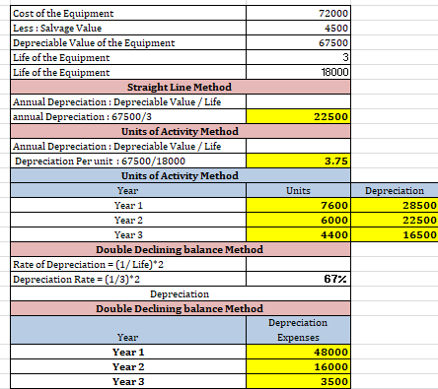Select the cell containing cost value 72000
The image size is (438, 389).
click(298, 13)
